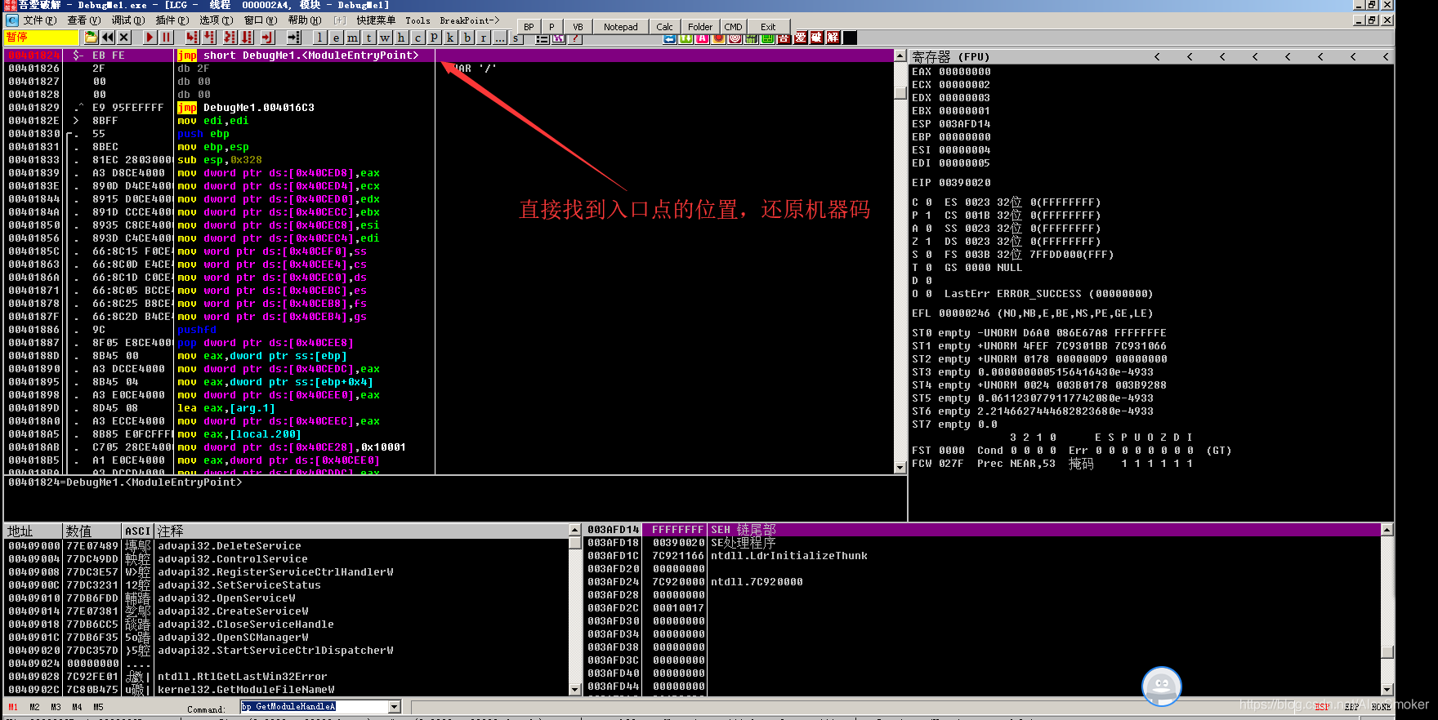Launch Calc from the shortcut bar
Viewport: 1438px width, 720px height.
coord(664,27)
